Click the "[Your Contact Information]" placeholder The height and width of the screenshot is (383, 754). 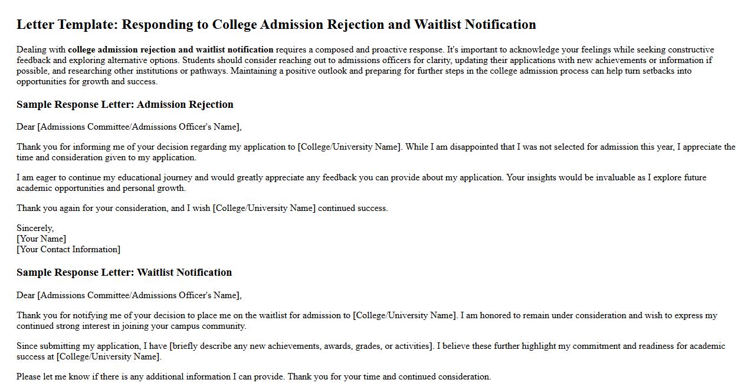(x=68, y=250)
